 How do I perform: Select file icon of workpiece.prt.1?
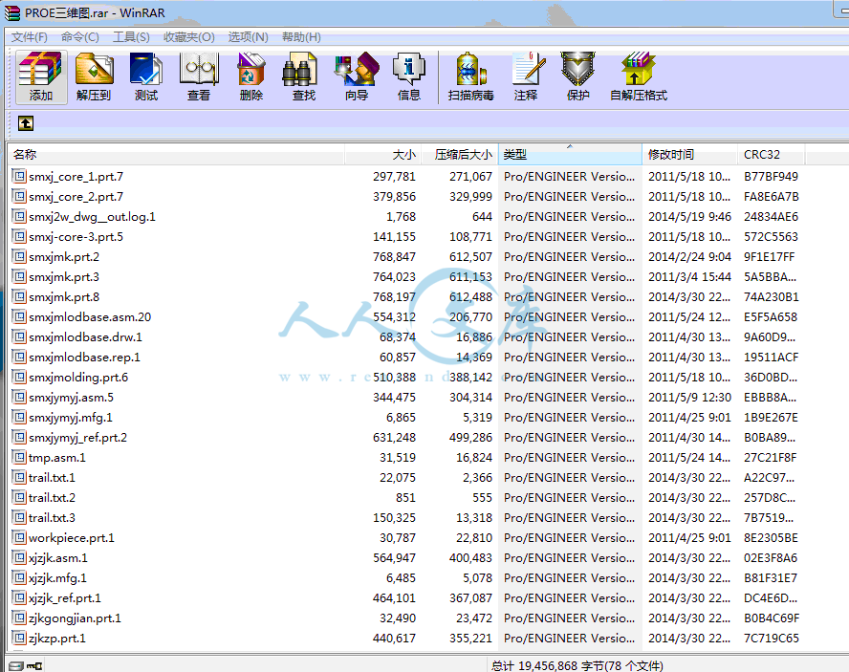point(19,537)
